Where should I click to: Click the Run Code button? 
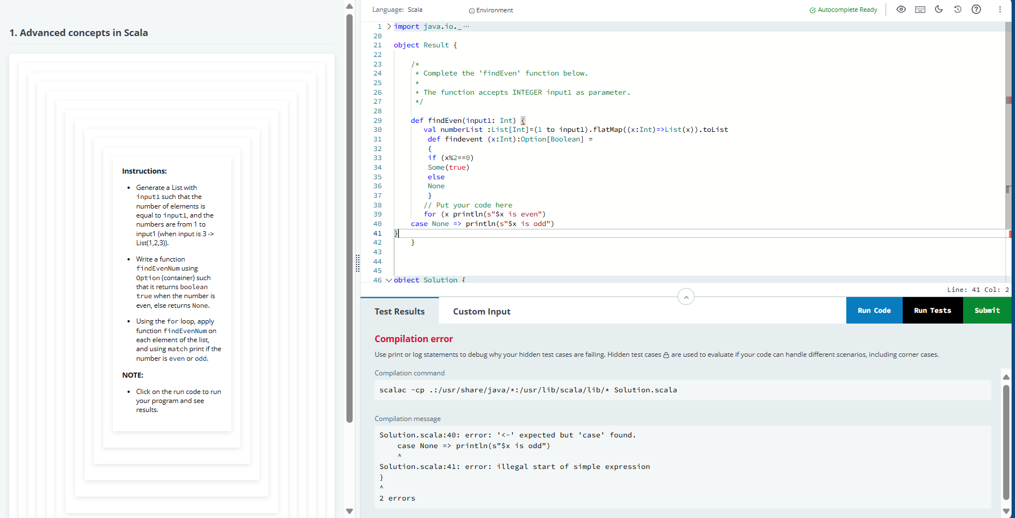[x=875, y=311]
